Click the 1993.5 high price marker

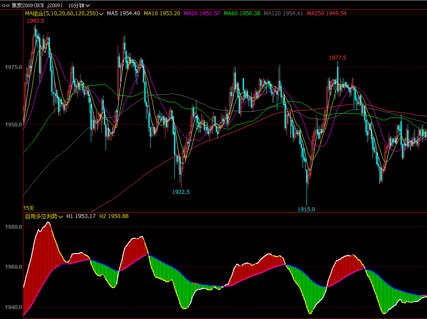(x=35, y=21)
